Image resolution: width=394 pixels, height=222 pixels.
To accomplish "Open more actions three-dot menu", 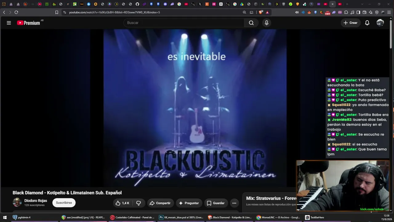I will (x=234, y=203).
